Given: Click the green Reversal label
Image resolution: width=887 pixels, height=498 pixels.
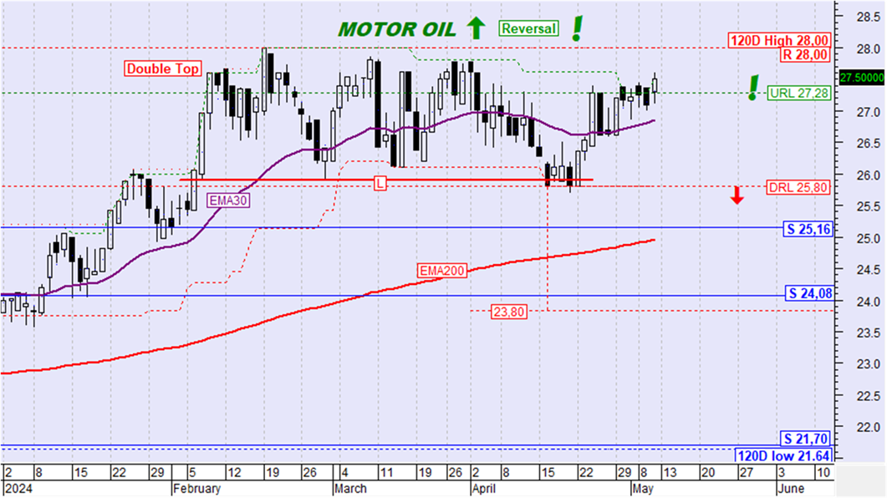Looking at the screenshot, I should pos(529,29).
